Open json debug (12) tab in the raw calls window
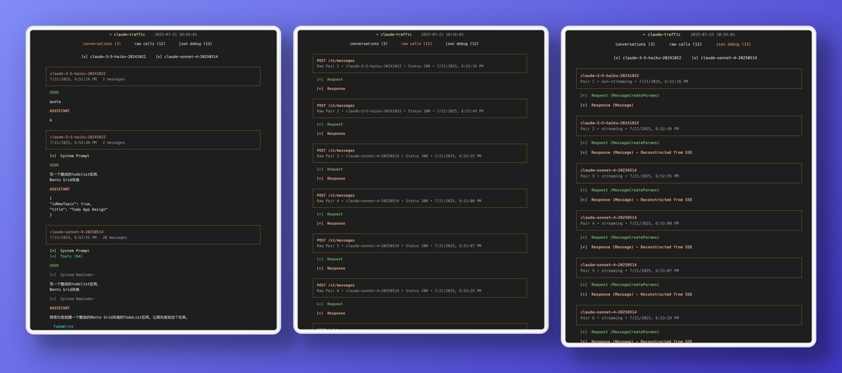The height and width of the screenshot is (373, 842). 462,43
